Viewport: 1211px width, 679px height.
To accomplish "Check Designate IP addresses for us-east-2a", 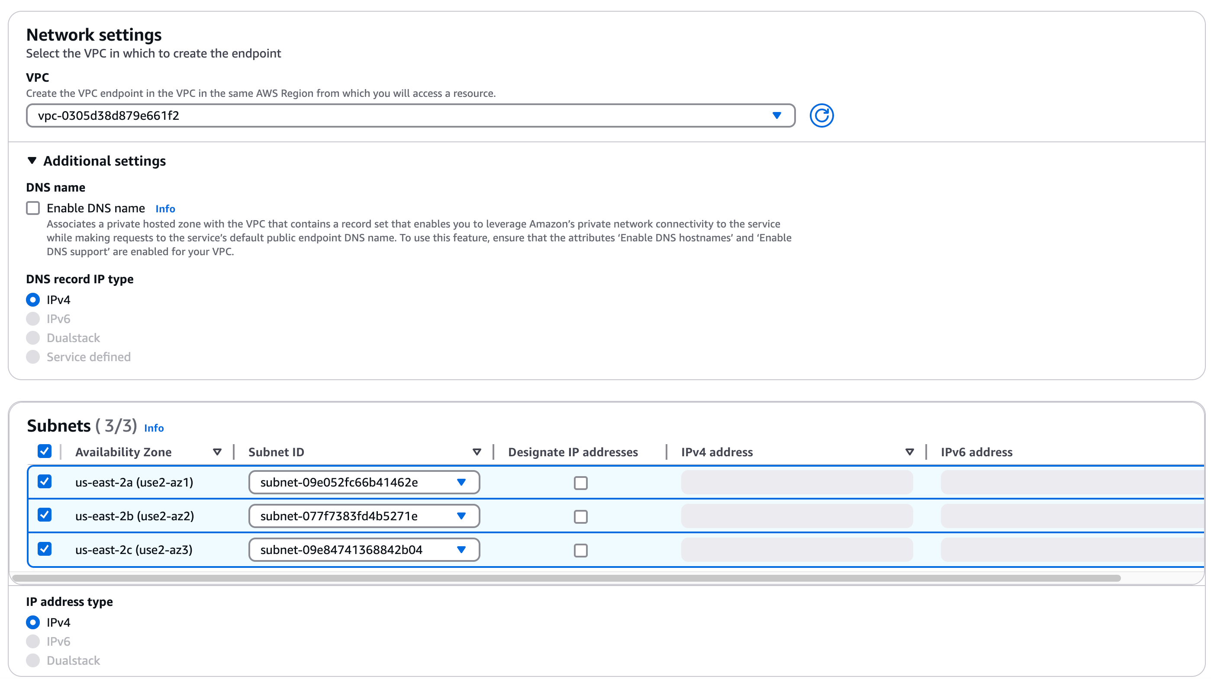I will 581,483.
